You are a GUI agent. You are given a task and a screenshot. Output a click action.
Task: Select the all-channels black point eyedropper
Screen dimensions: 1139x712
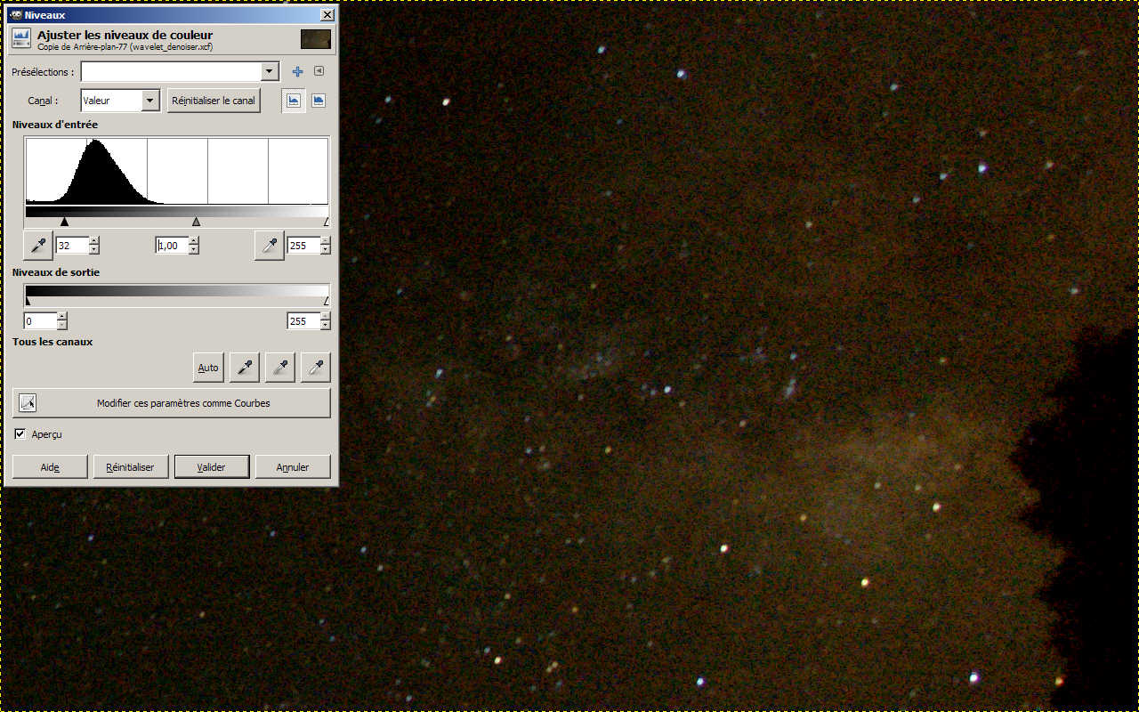pyautogui.click(x=244, y=367)
